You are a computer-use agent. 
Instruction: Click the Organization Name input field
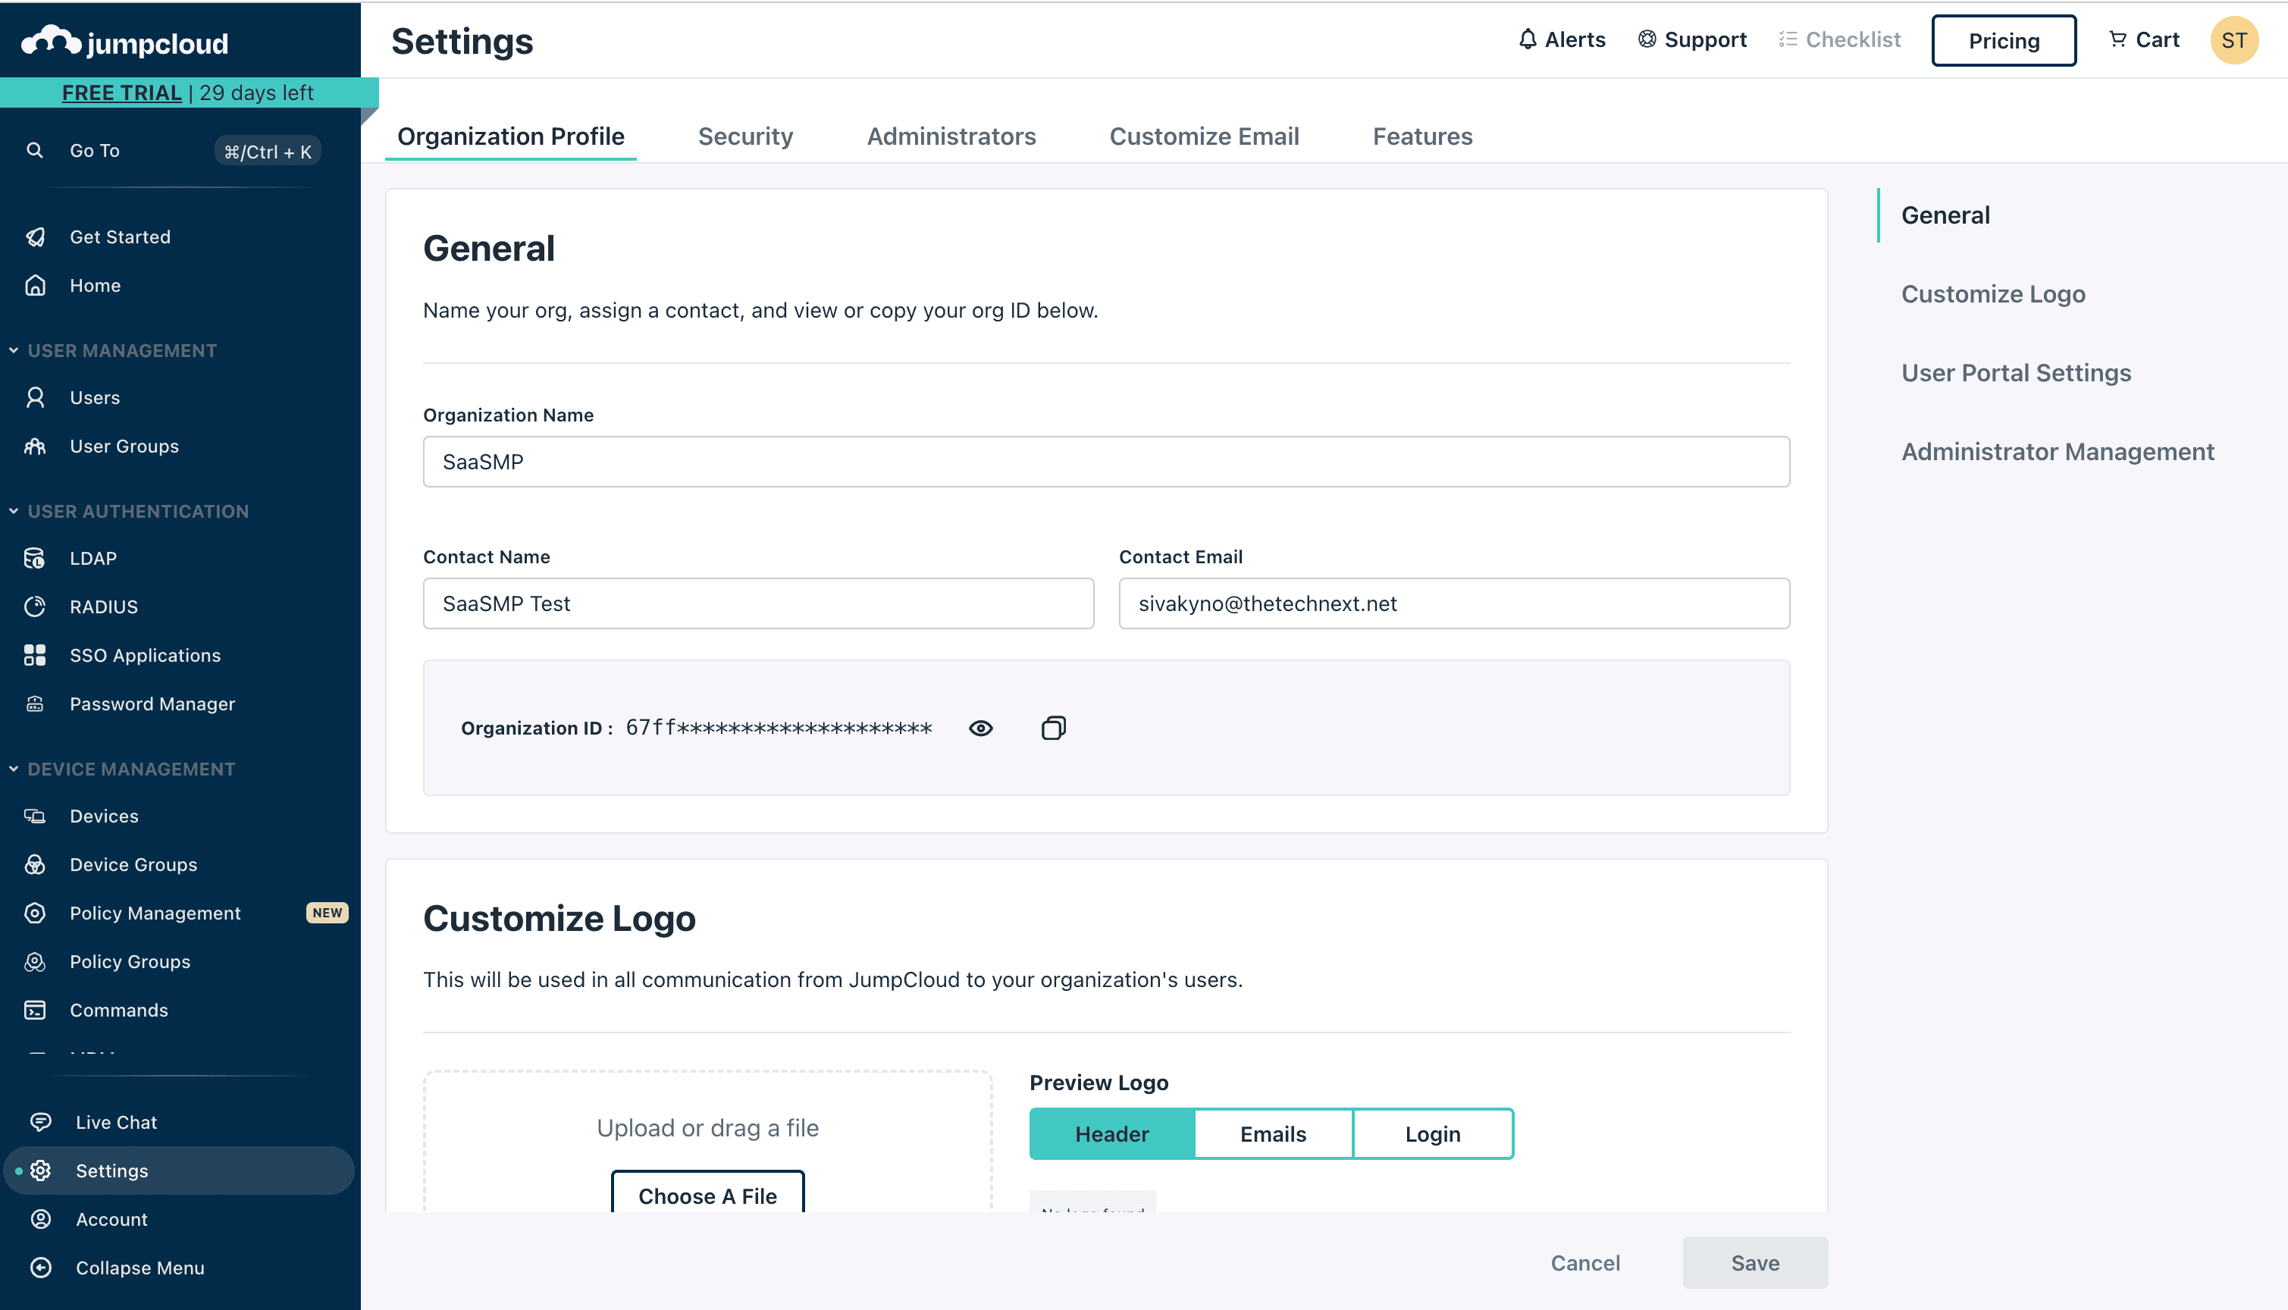point(1106,462)
